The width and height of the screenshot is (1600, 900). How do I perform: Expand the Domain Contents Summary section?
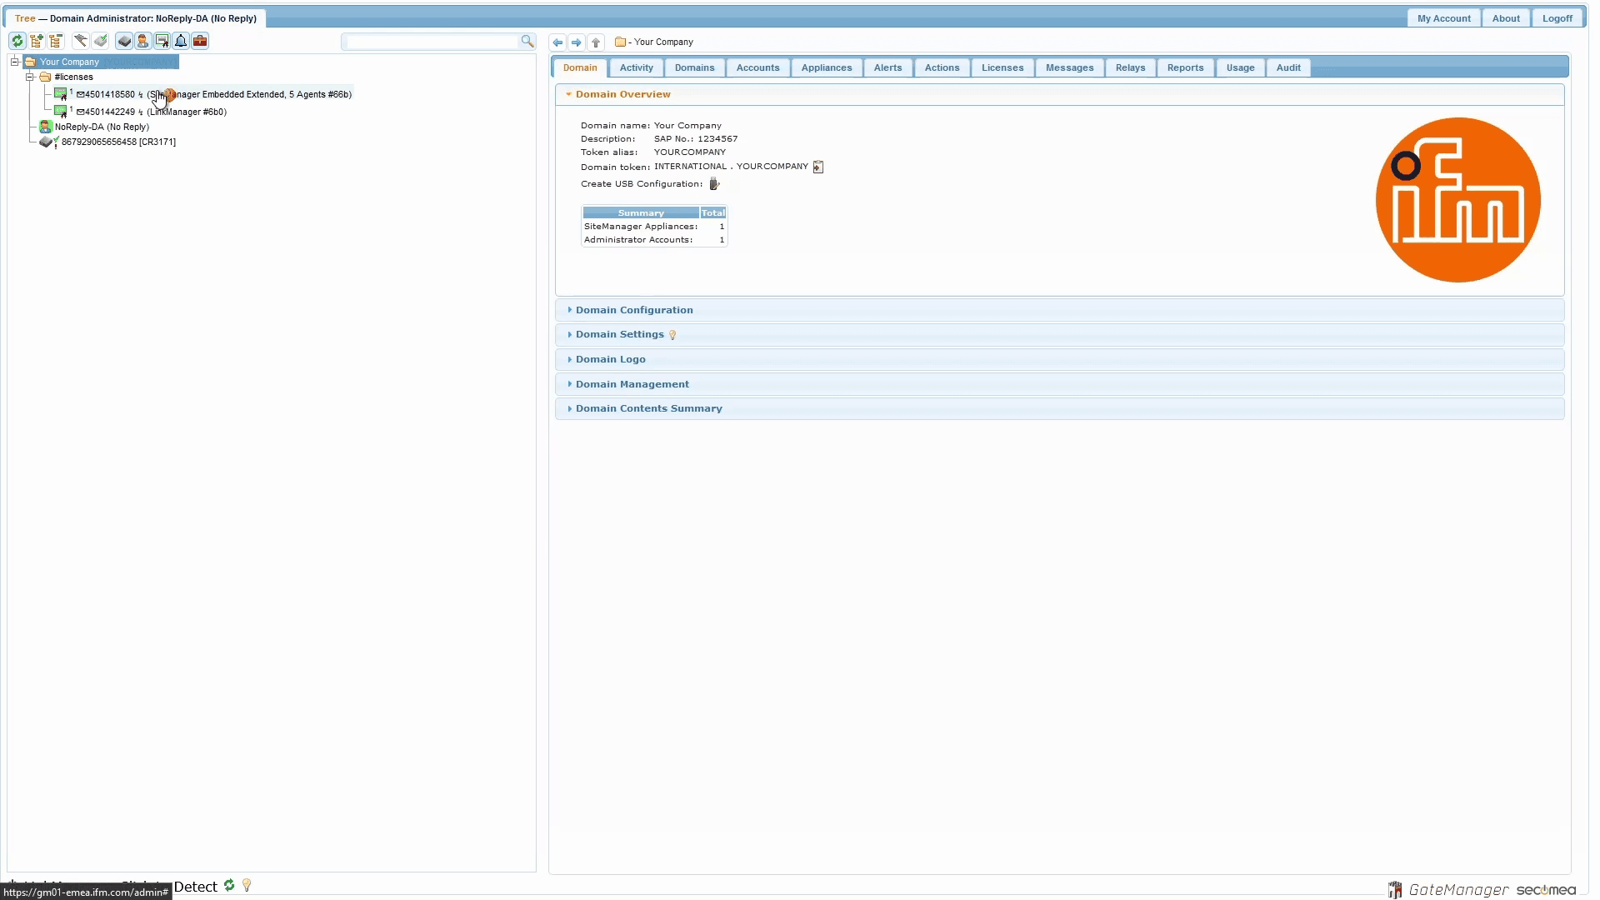click(648, 408)
